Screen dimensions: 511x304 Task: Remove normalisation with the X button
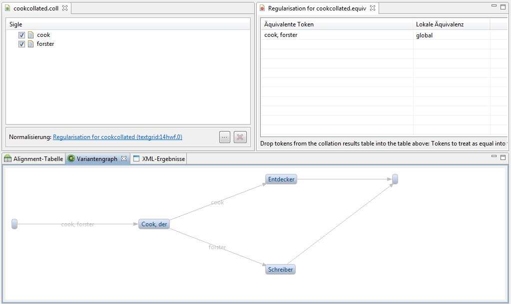[x=240, y=137]
